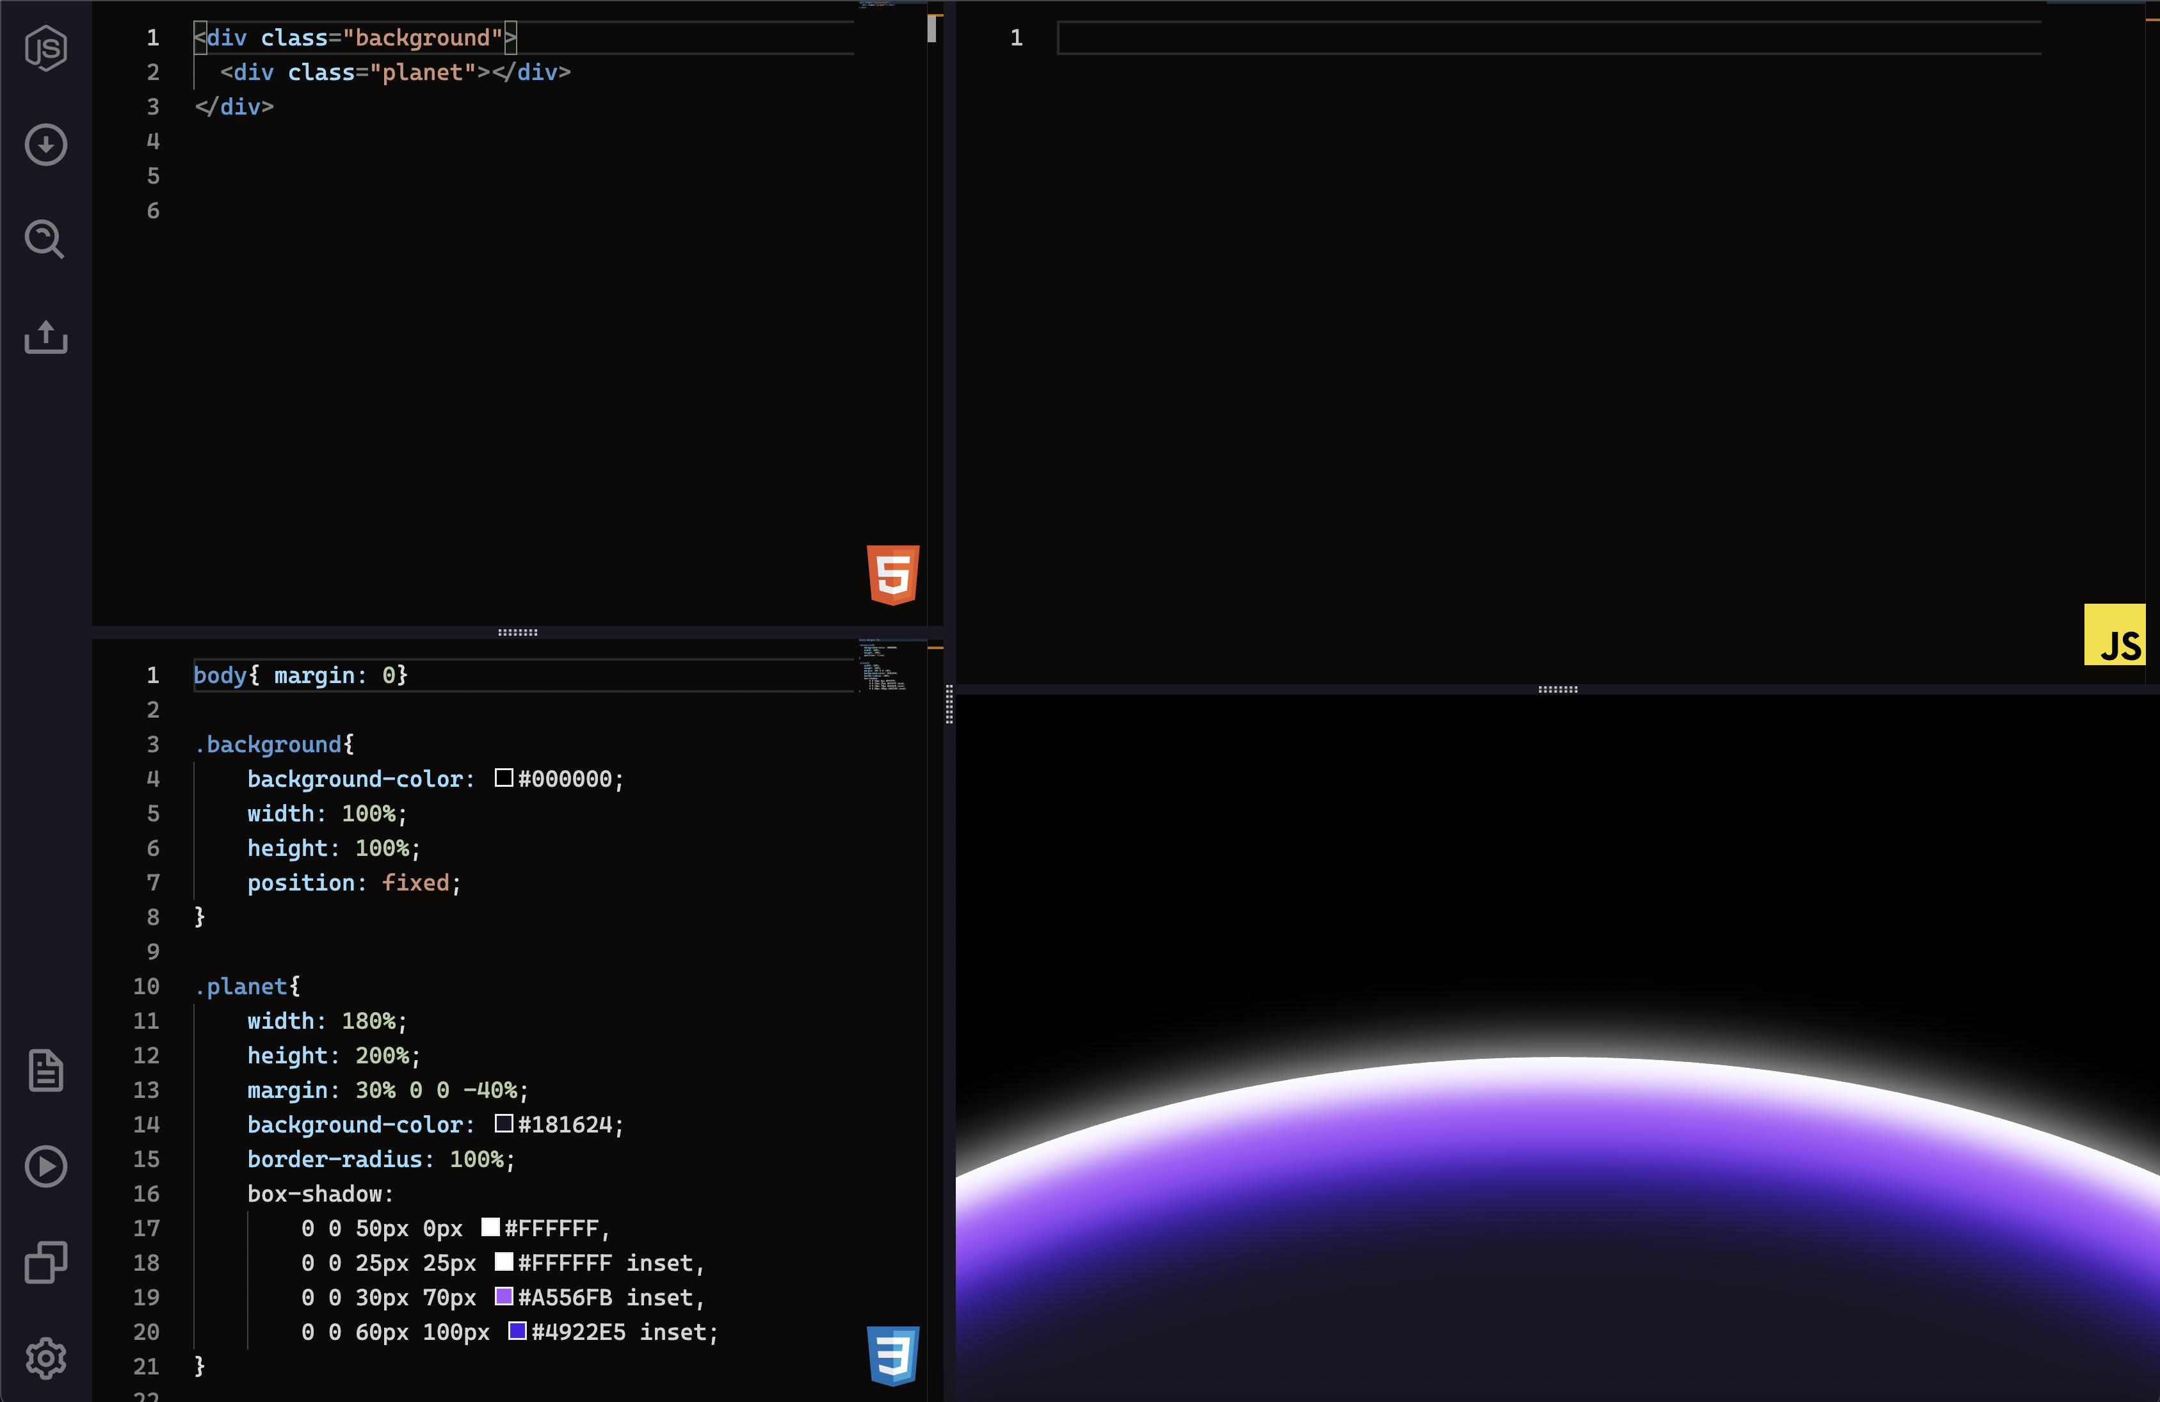Viewport: 2160px width, 1402px height.
Task: Click 'border-radius: 100%;' line
Action: tap(381, 1160)
